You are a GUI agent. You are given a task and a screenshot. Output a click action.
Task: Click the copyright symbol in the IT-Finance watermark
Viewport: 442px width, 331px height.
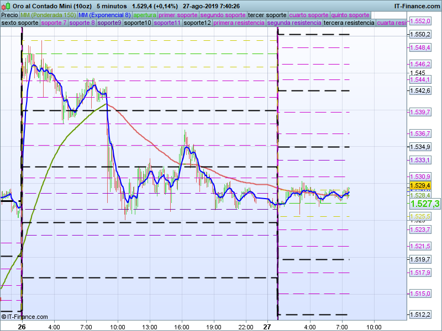pos(4,317)
